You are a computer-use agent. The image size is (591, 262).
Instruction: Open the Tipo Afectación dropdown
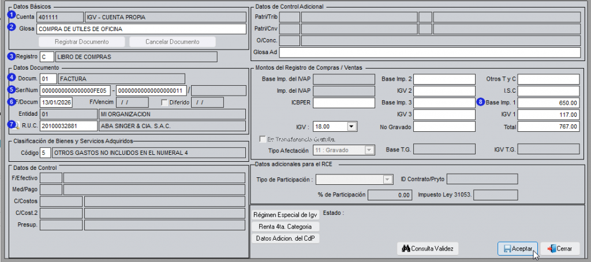point(369,150)
